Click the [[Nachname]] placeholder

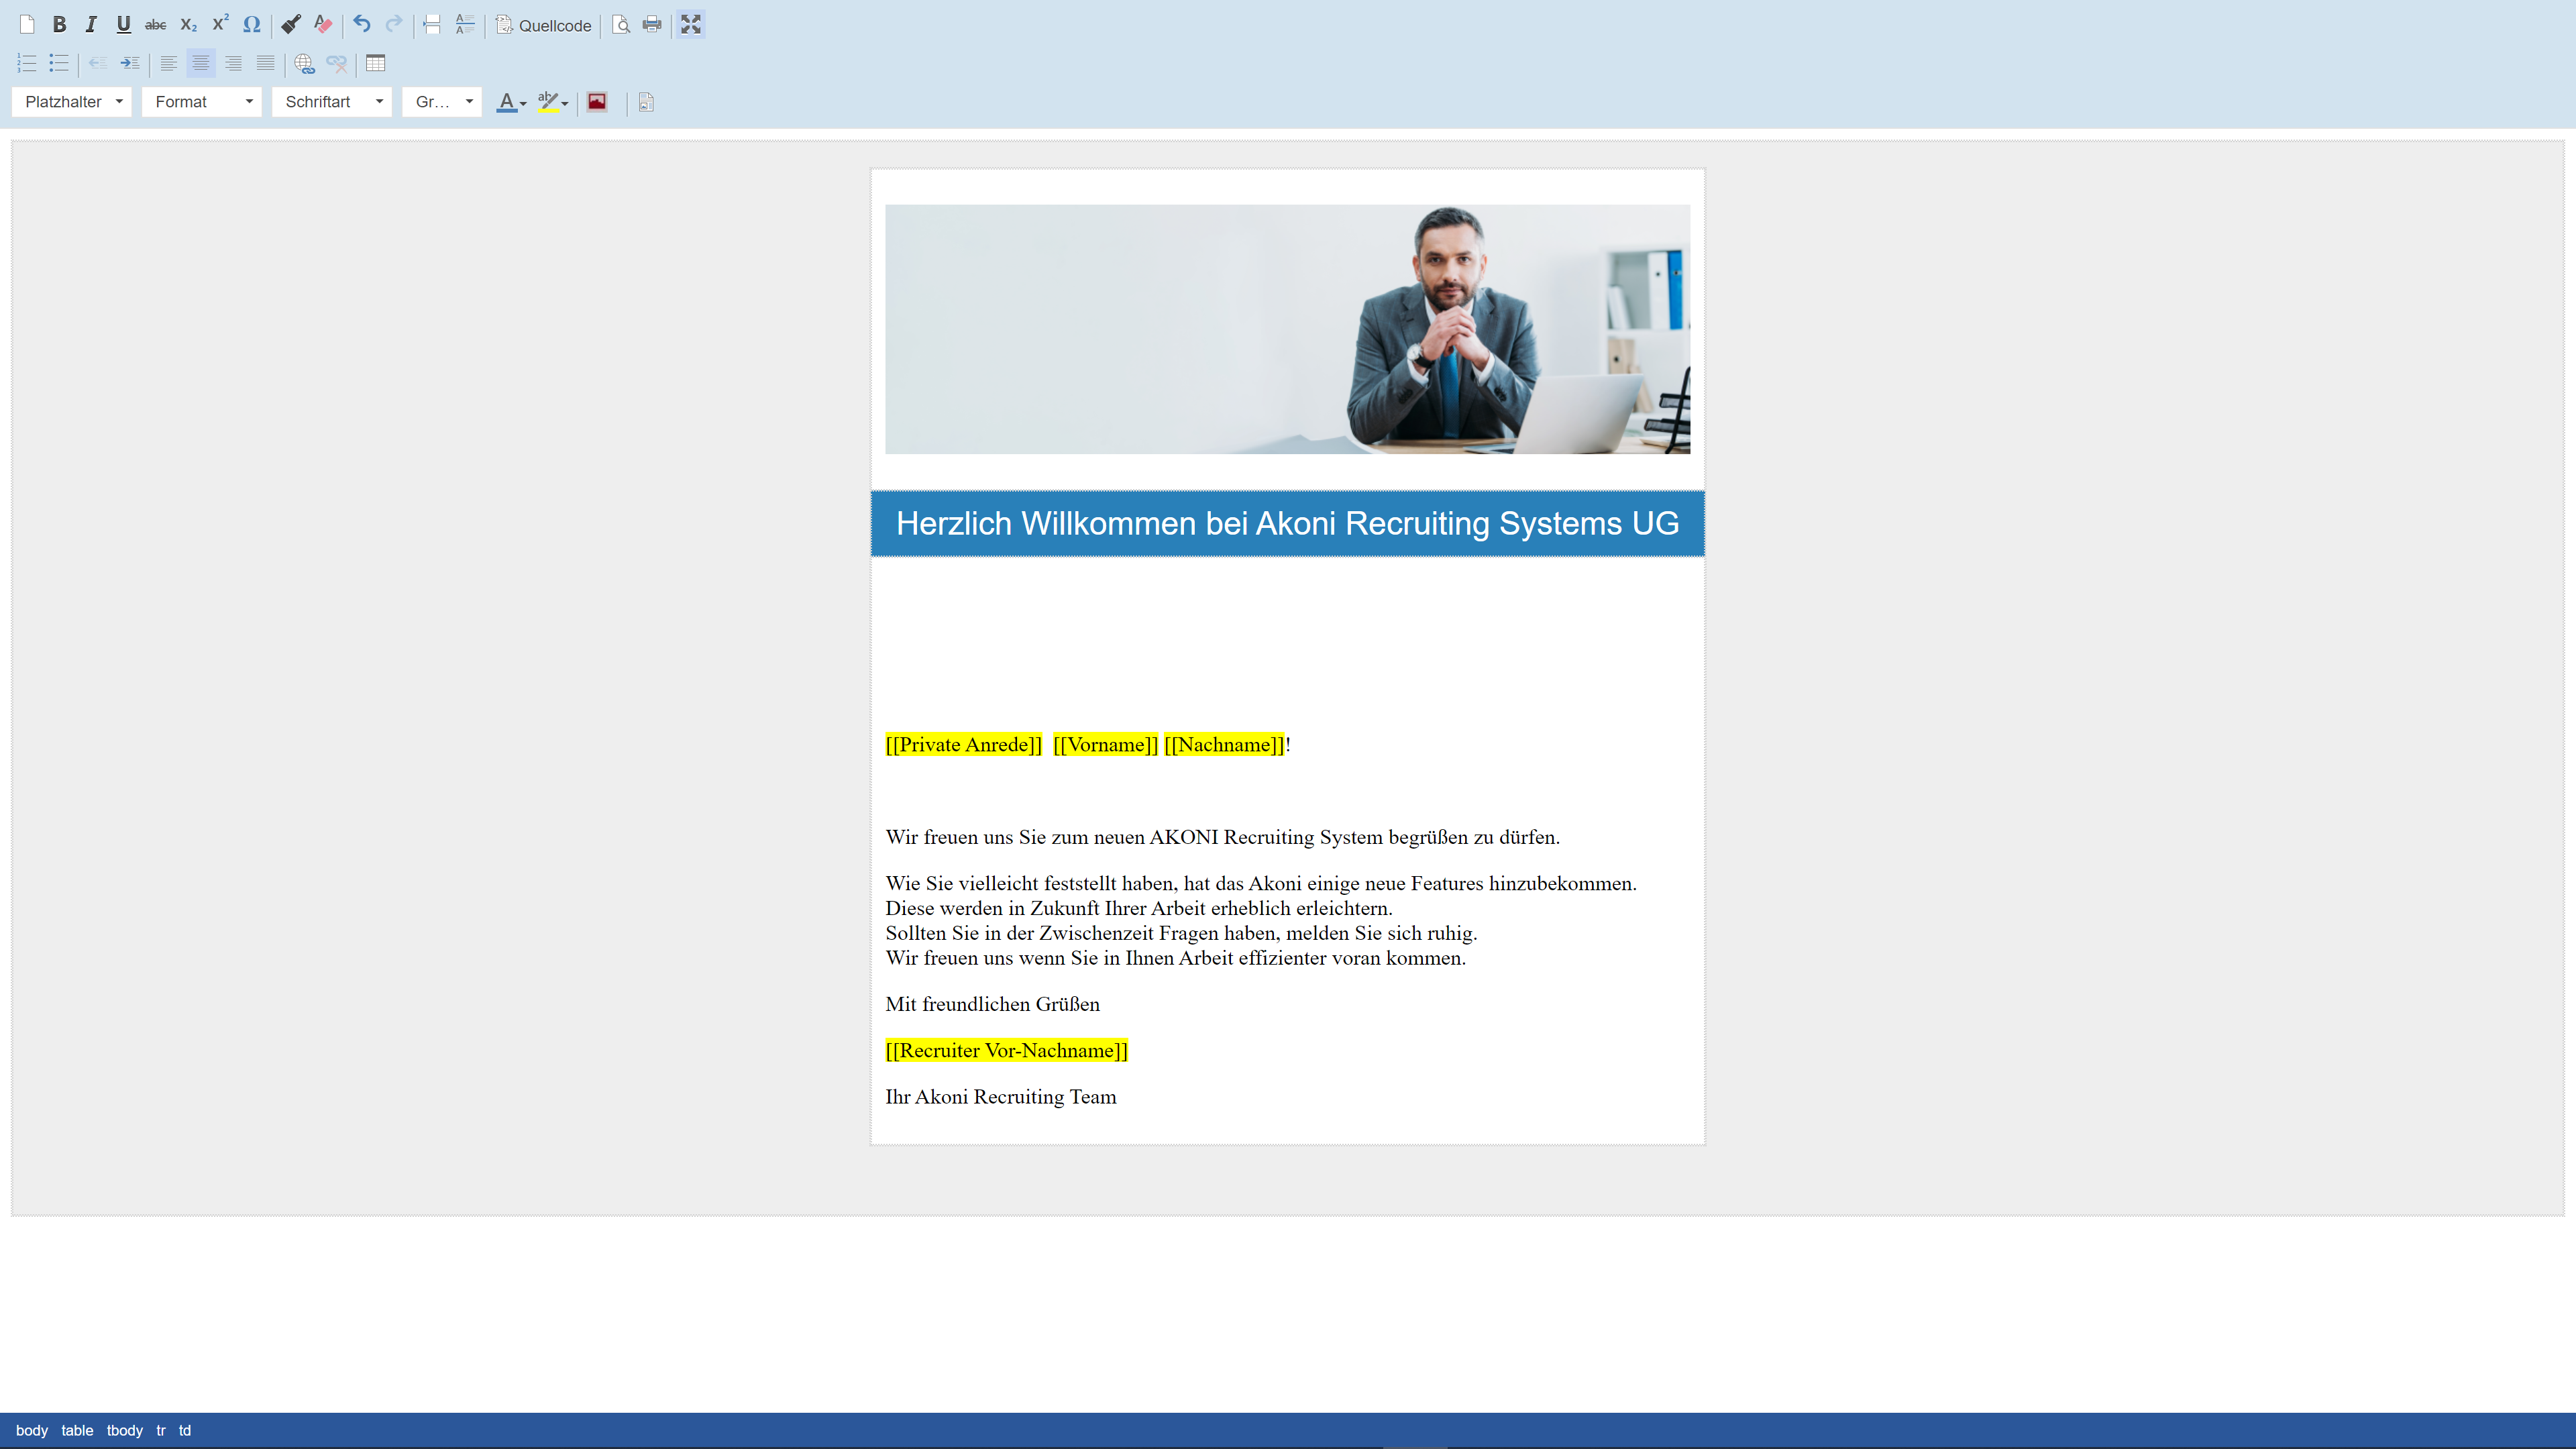[x=1224, y=745]
